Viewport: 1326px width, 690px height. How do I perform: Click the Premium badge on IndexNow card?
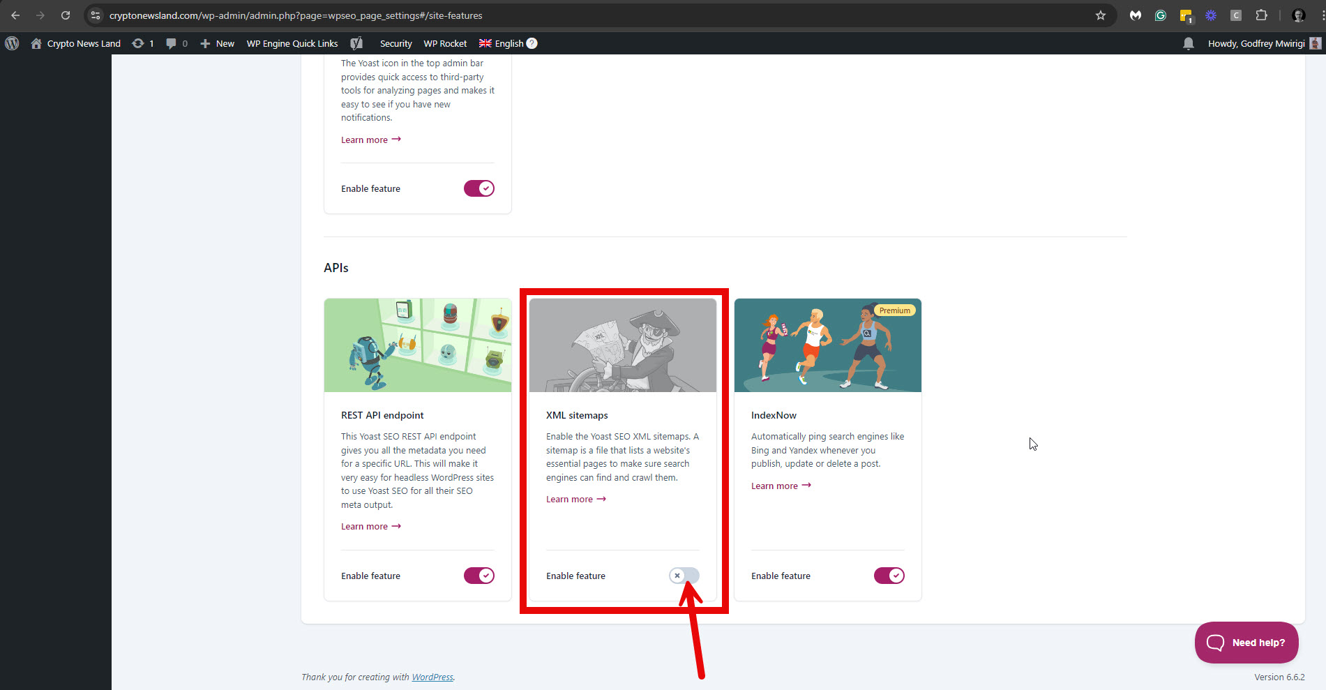[x=895, y=310]
